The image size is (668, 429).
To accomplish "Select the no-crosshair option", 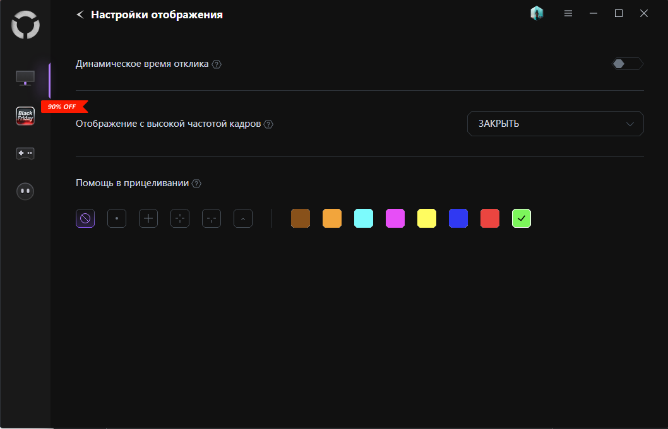I will click(85, 218).
